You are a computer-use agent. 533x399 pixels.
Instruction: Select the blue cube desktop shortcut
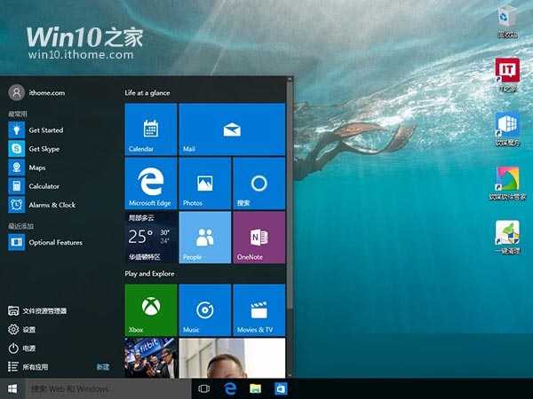click(x=507, y=129)
